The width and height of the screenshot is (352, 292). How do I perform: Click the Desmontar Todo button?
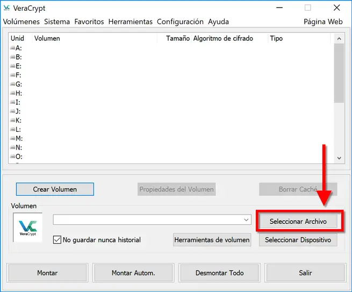pyautogui.click(x=220, y=273)
